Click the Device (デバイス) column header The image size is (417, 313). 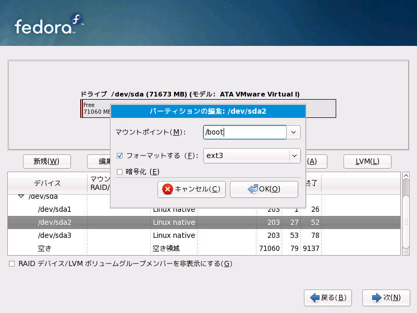click(x=47, y=183)
